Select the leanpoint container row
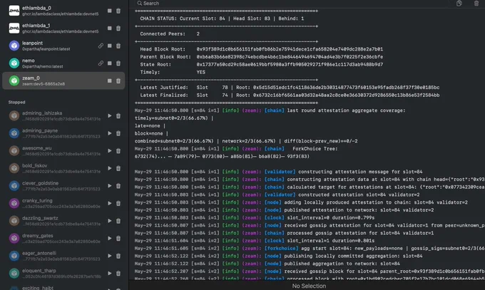Image resolution: width=485 pixels, height=290 pixels. [x=63, y=46]
